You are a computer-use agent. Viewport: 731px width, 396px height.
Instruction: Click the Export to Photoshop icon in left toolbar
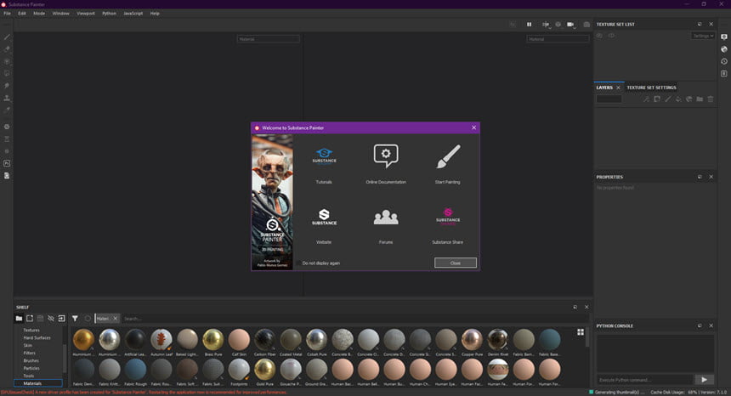coord(7,163)
